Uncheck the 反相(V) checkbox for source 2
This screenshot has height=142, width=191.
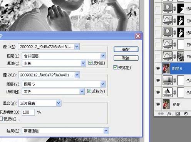89,91
